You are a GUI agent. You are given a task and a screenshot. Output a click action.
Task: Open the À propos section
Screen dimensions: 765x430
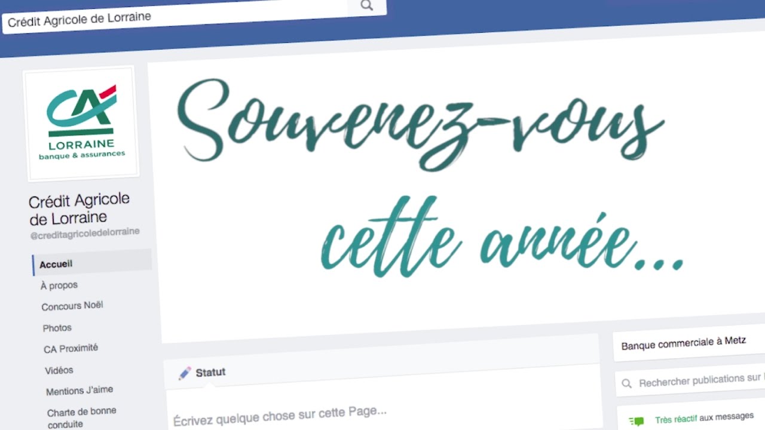click(59, 285)
